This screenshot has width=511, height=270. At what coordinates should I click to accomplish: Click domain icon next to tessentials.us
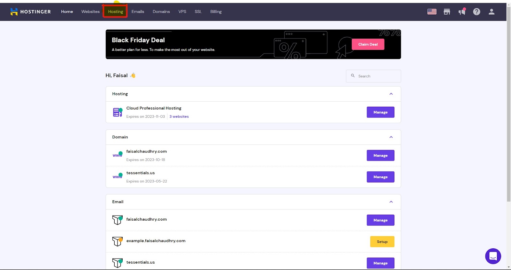point(118,176)
